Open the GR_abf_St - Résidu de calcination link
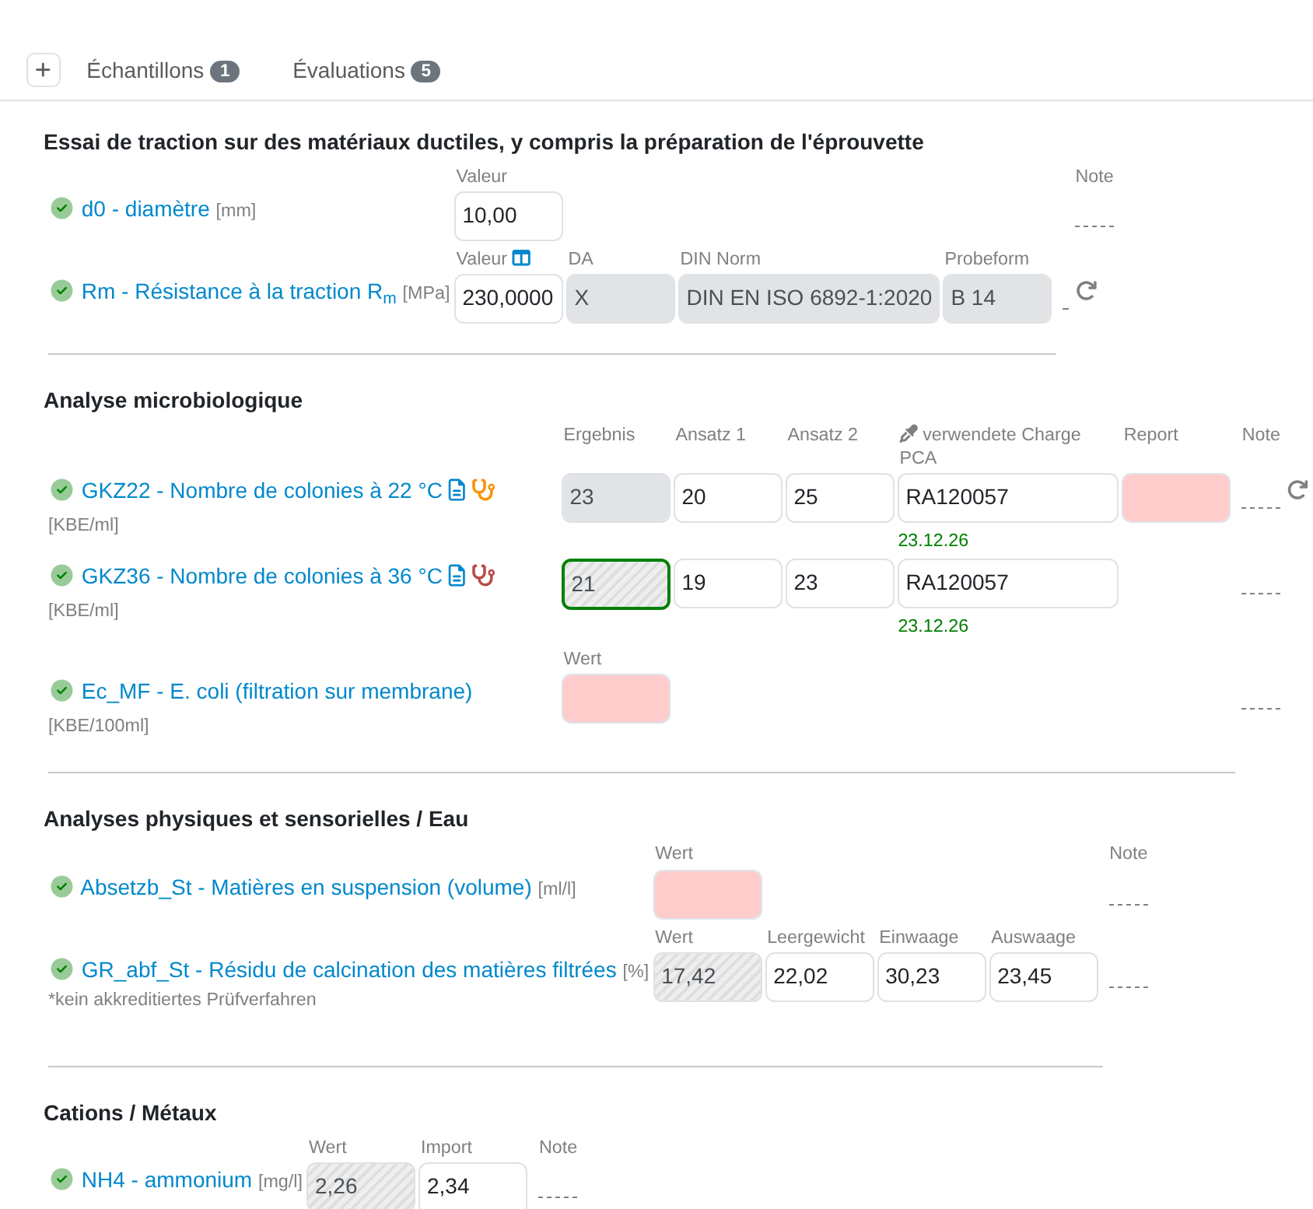Viewport: 1313px width, 1209px height. coord(348,970)
